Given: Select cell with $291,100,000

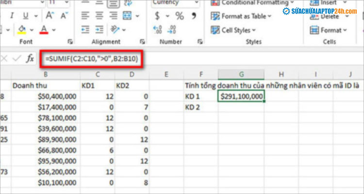Looking at the screenshot, I should click(x=241, y=97).
